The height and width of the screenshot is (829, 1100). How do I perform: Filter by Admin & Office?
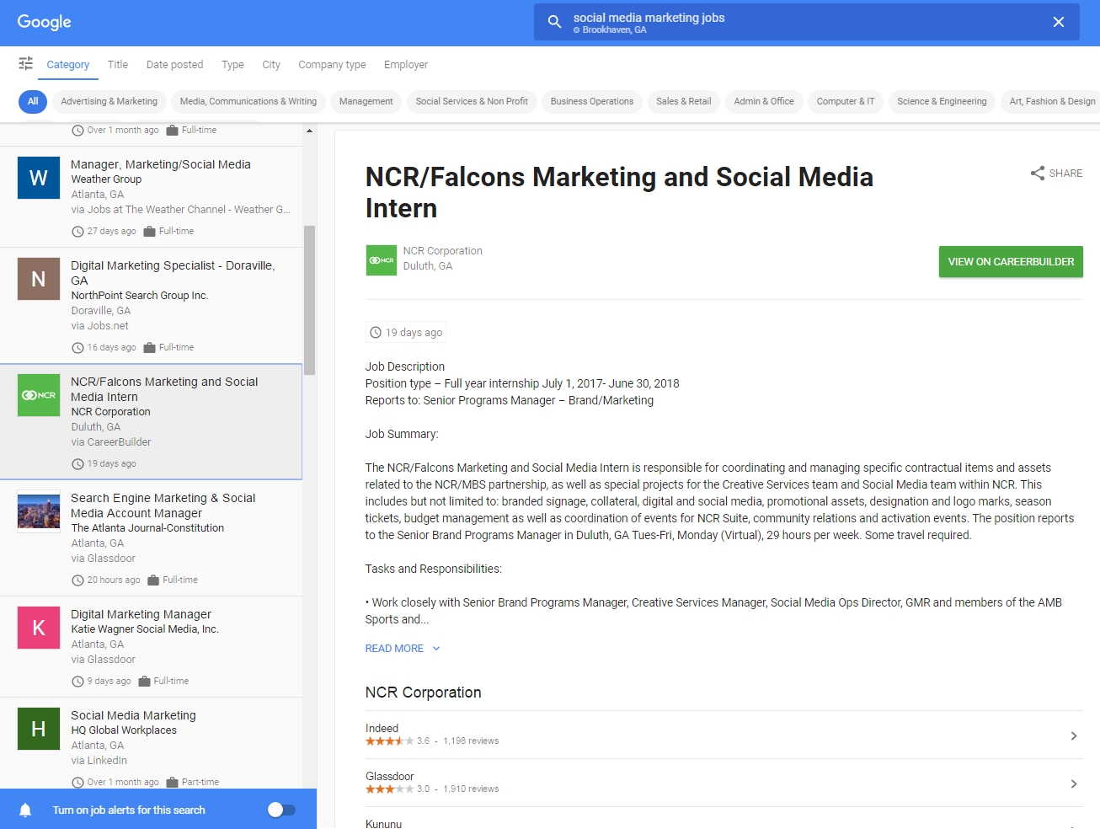pyautogui.click(x=764, y=101)
